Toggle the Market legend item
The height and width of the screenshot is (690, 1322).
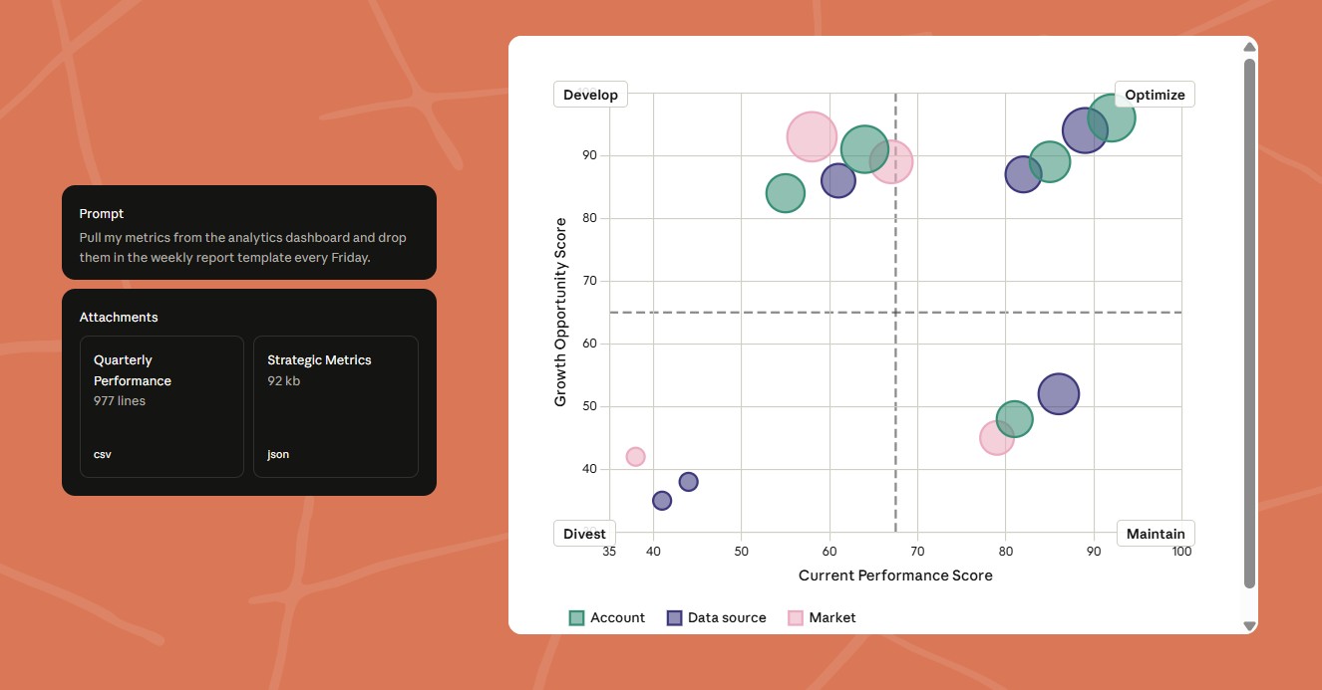coord(823,617)
